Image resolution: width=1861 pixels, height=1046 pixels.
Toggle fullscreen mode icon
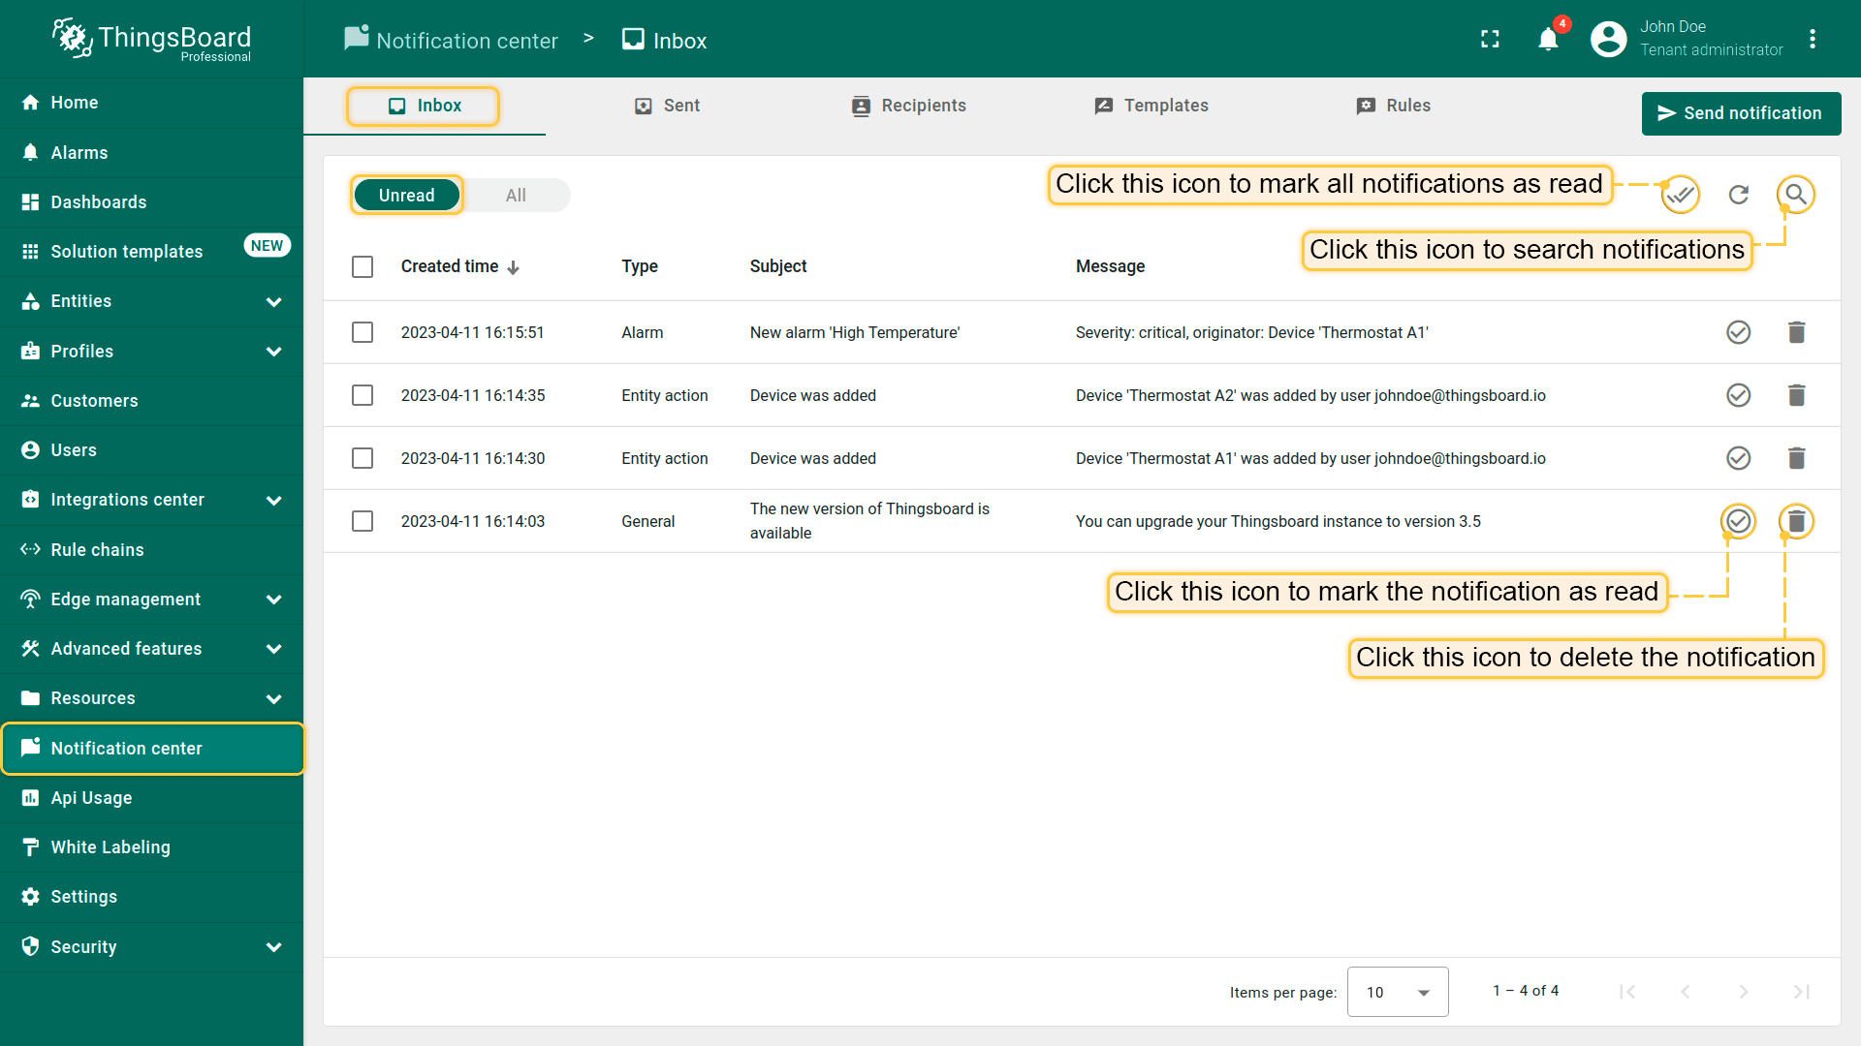coord(1490,39)
